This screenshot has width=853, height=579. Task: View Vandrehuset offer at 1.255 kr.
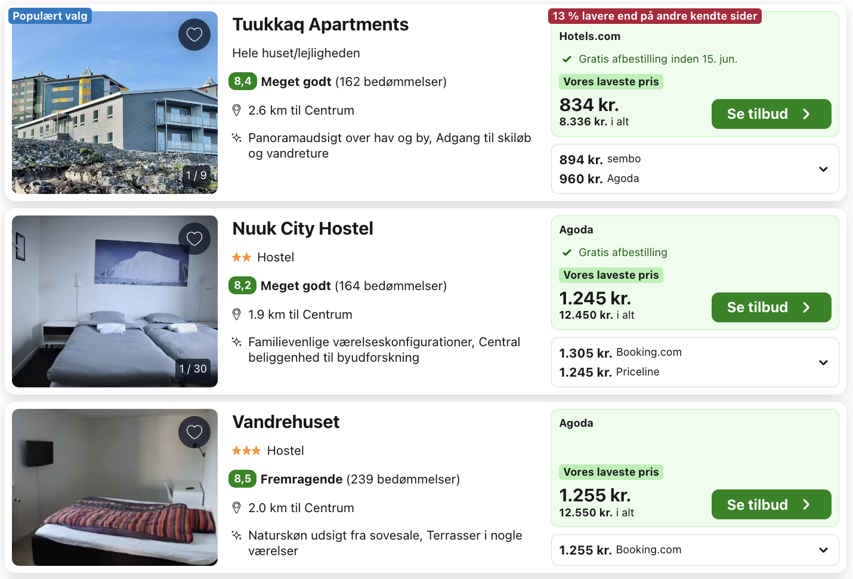771,504
